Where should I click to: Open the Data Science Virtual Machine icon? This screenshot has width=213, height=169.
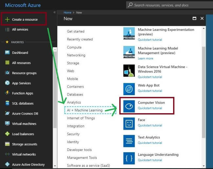[x=129, y=71]
